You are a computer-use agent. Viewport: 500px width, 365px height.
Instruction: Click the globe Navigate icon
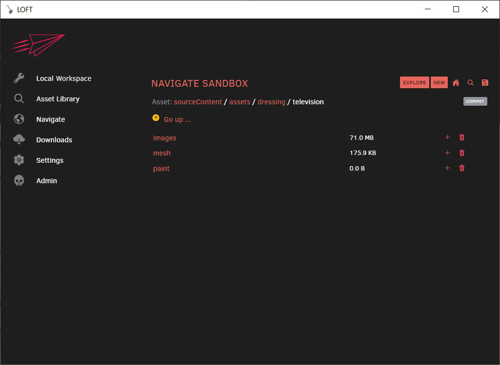19,119
